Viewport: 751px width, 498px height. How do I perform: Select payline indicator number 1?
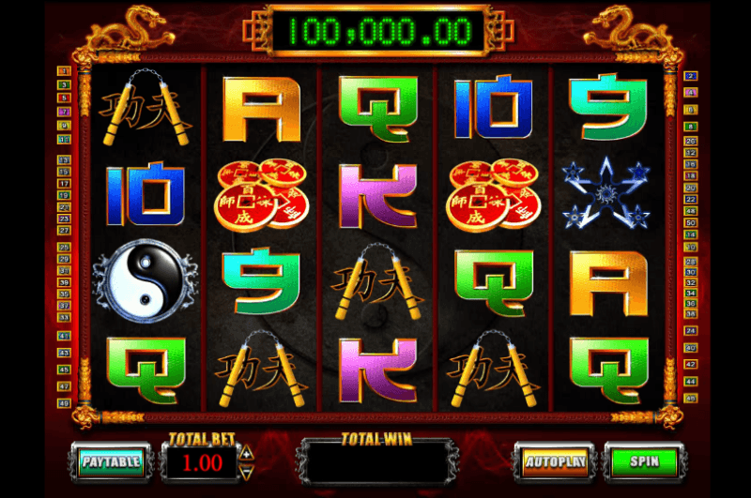pos(64,71)
